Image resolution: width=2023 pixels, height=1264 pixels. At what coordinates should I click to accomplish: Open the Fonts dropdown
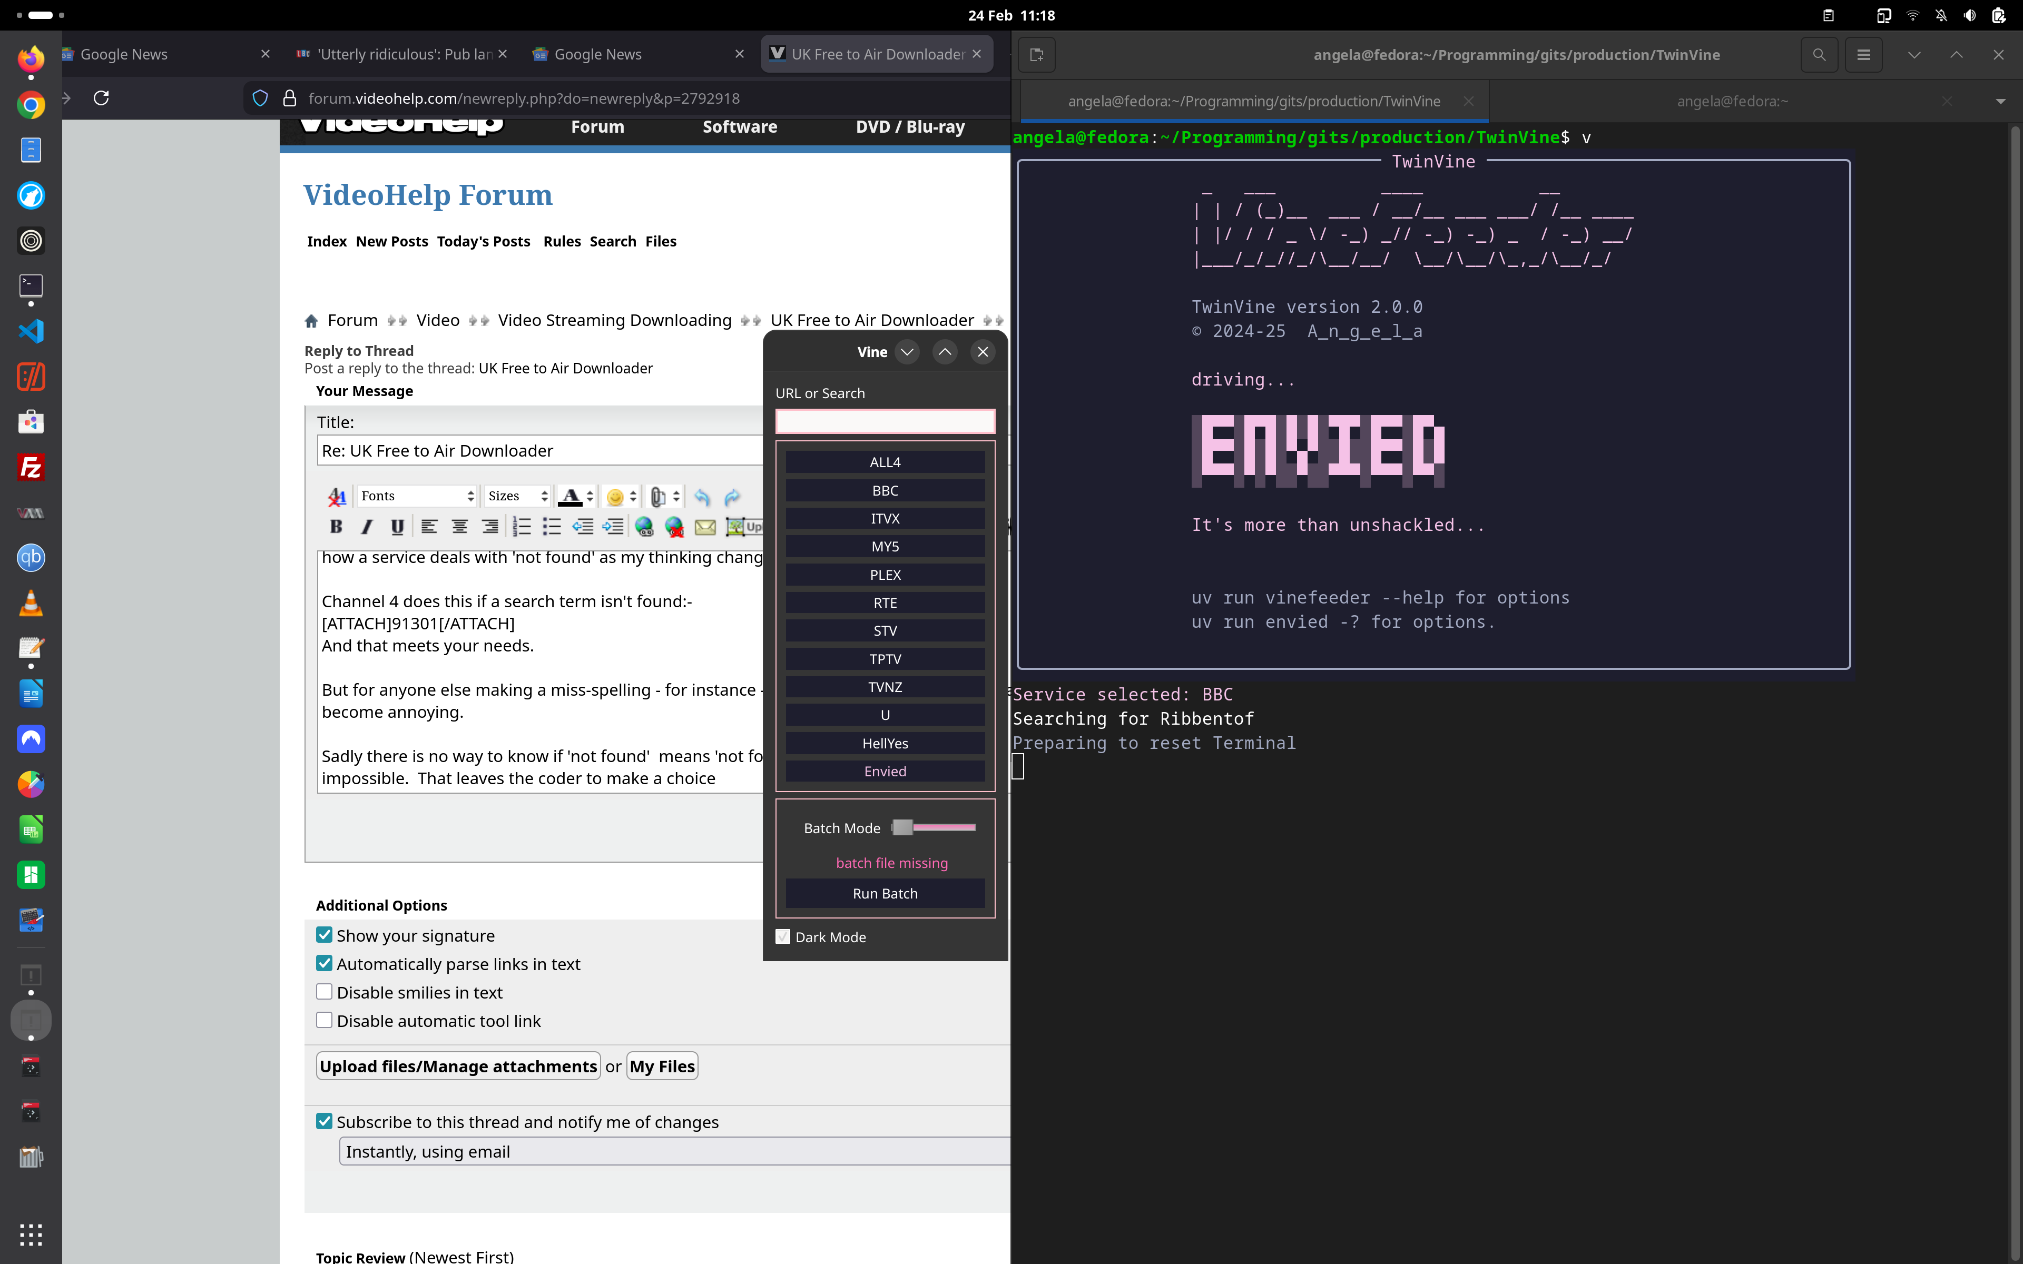click(x=416, y=496)
